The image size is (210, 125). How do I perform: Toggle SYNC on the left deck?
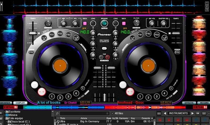coord(31,52)
